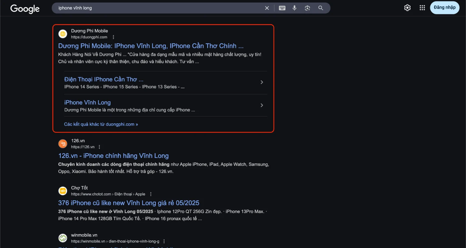This screenshot has width=466, height=248.
Task: Open Các kết quả khác từ duongphi.com
Action: pos(101,124)
